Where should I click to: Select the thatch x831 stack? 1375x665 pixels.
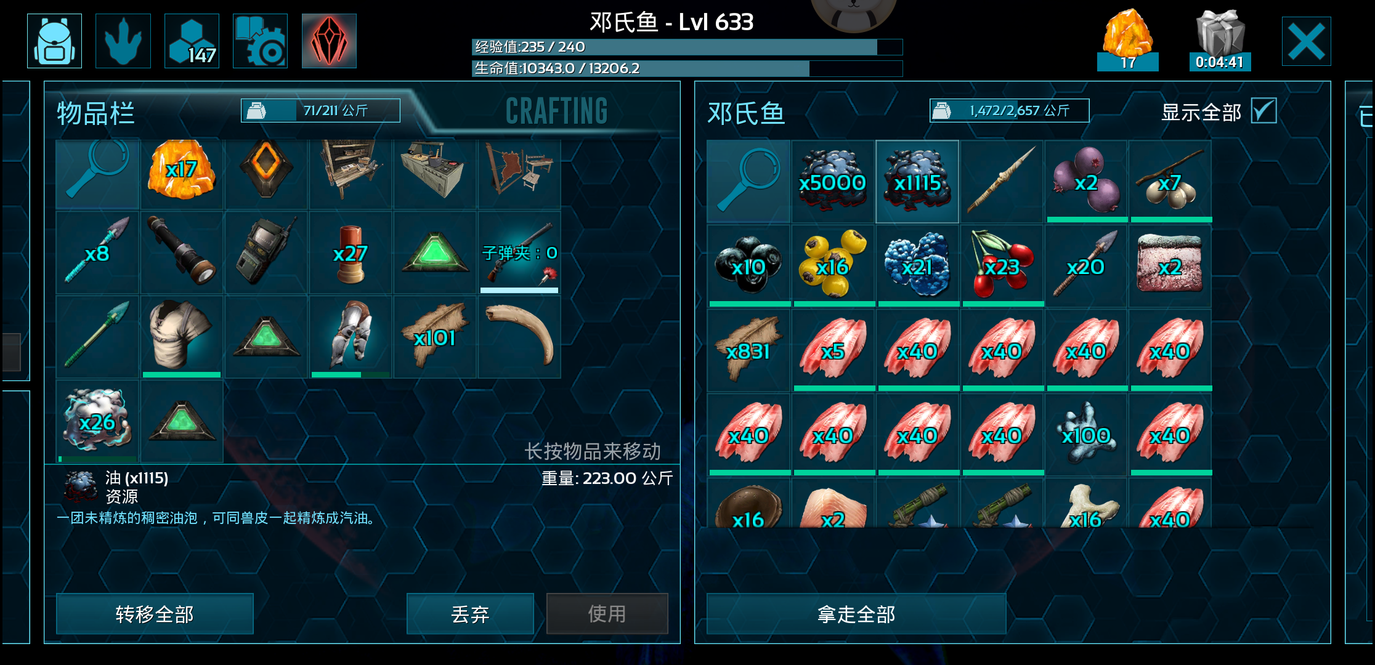point(748,350)
